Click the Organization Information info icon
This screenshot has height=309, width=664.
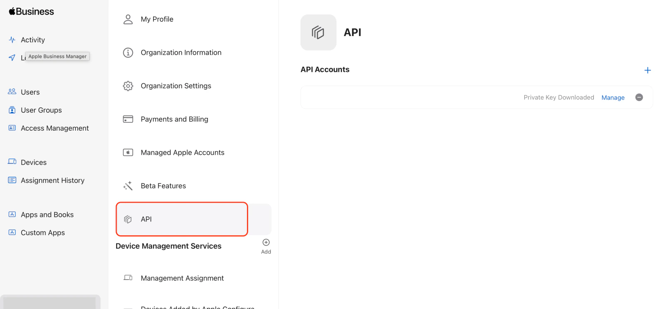128,53
